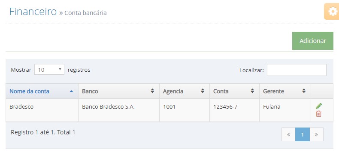The height and width of the screenshot is (161, 339).
Task: Toggle Nome da conta sort arrow
Action: coord(71,91)
